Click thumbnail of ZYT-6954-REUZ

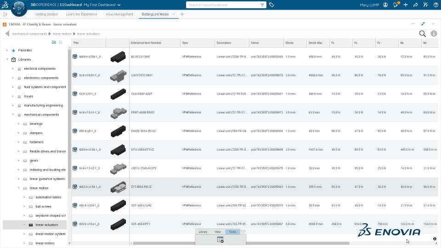(118, 187)
